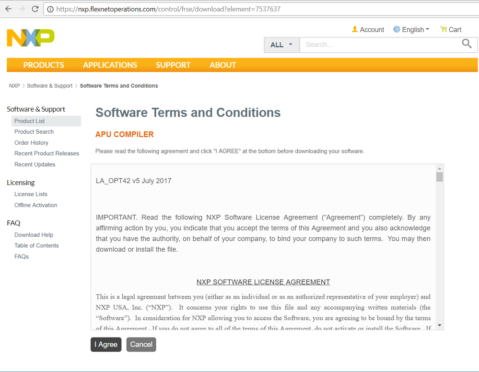Image resolution: width=479 pixels, height=372 pixels.
Task: Click the globe icon next to English
Action: 398,29
